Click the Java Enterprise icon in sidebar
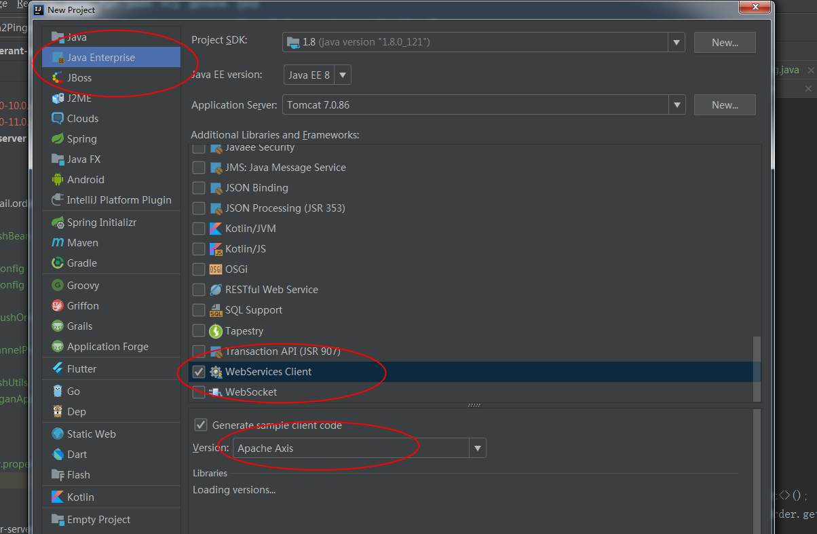The width and height of the screenshot is (817, 534). click(x=58, y=58)
